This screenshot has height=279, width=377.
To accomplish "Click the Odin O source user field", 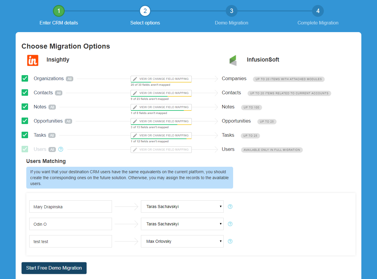I will coord(71,224).
